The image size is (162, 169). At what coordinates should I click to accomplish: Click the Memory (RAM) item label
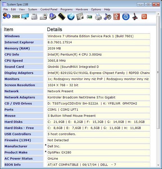pos(24,48)
